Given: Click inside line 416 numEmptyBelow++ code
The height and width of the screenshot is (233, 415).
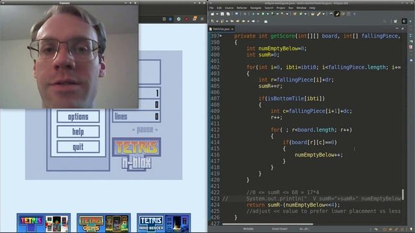Looking at the screenshot, I should click(318, 155).
